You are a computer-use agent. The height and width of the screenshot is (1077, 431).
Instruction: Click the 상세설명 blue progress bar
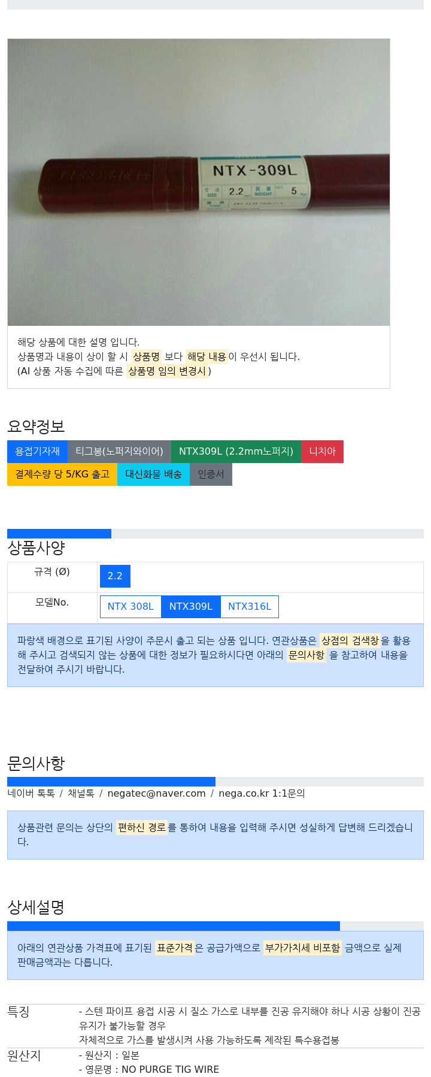pos(174,926)
